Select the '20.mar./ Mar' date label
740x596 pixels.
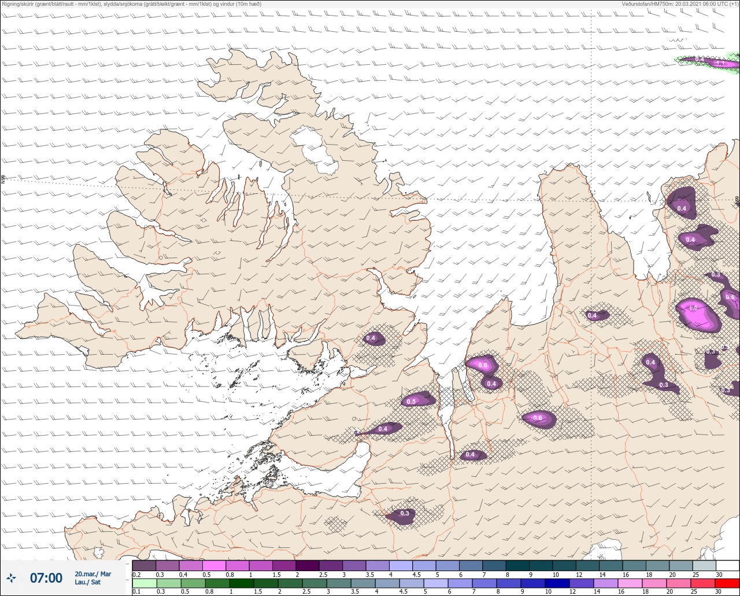(x=92, y=574)
